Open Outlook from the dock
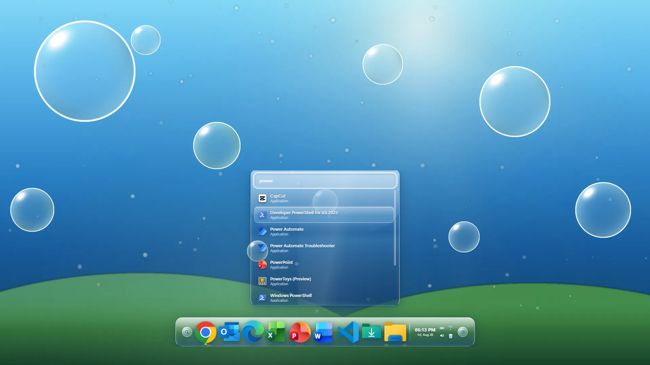 [x=229, y=332]
